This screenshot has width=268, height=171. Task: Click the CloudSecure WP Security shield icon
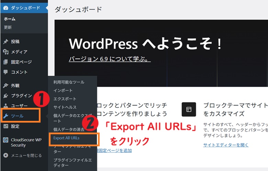click(x=5, y=140)
